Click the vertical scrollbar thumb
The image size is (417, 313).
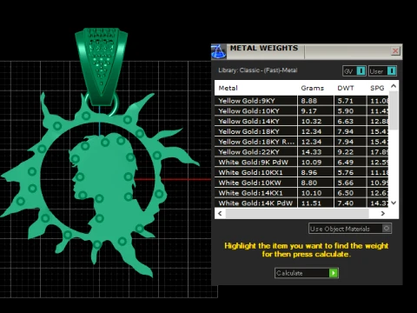pyautogui.click(x=394, y=110)
